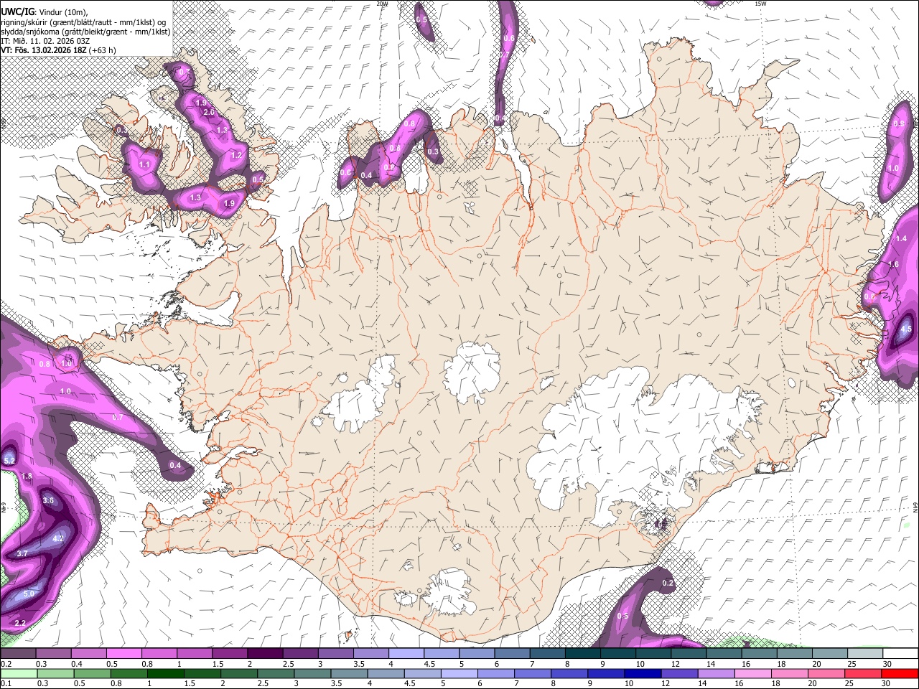Image resolution: width=919 pixels, height=689 pixels.
Task: Select rain legend swatch between 14 and 16
Action: pos(718,673)
